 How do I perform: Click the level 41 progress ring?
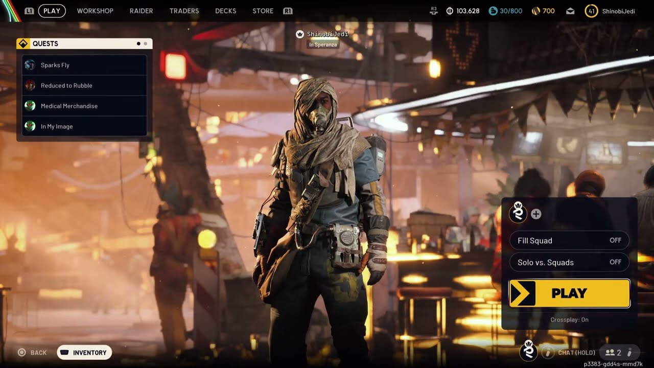591,11
